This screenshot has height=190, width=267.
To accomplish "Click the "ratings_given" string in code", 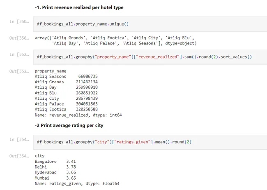I will (x=132, y=142).
